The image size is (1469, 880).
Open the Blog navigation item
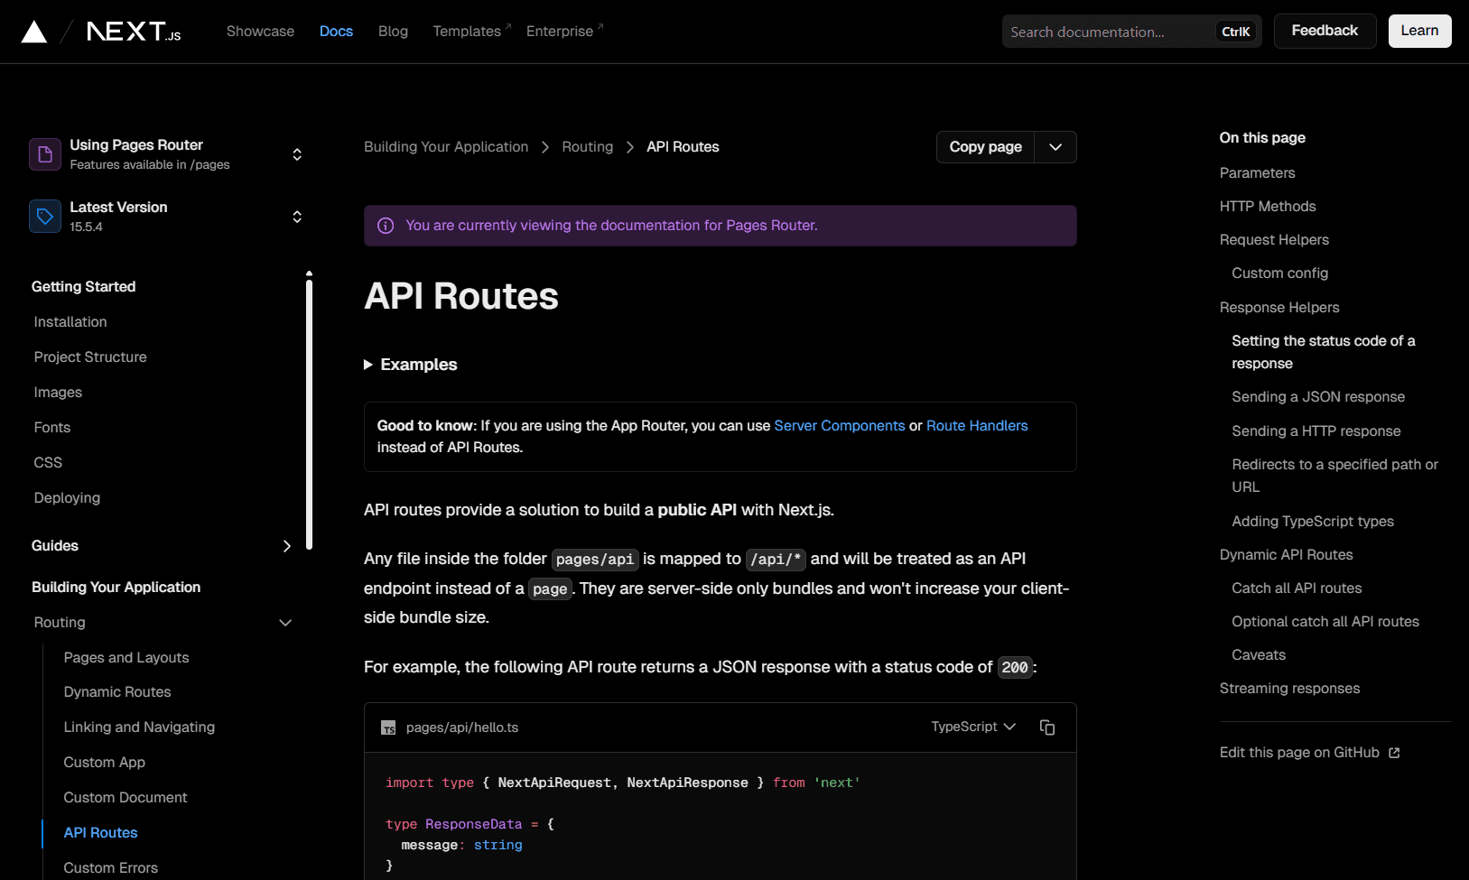point(393,31)
